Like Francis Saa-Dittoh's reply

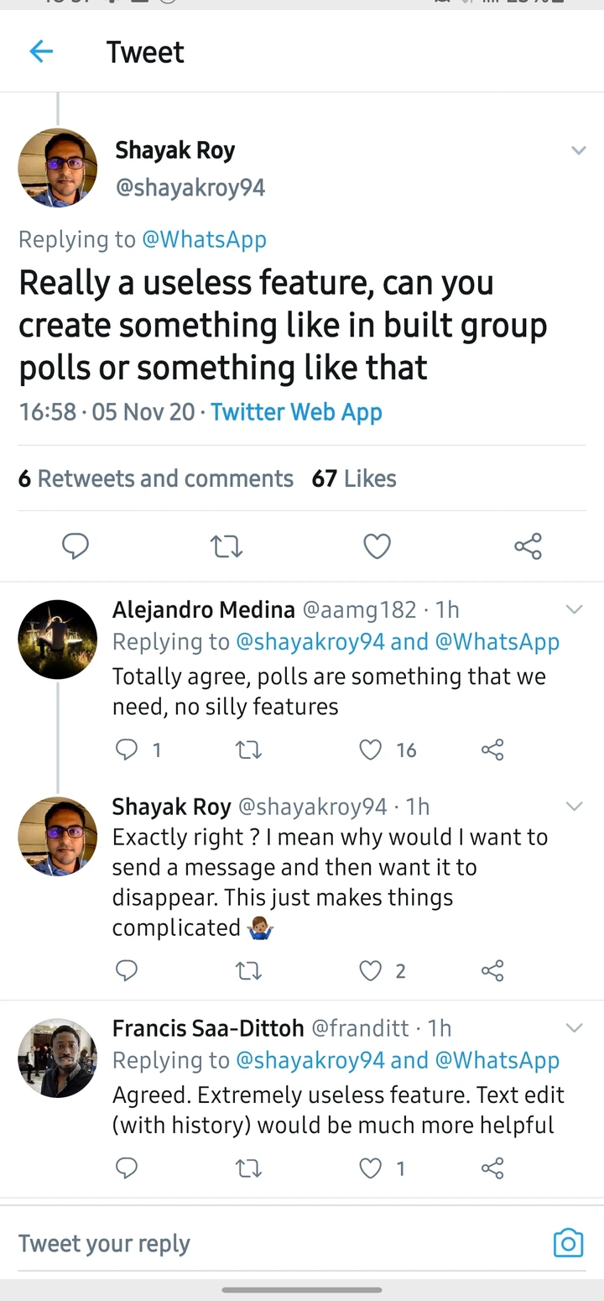[x=371, y=1168]
